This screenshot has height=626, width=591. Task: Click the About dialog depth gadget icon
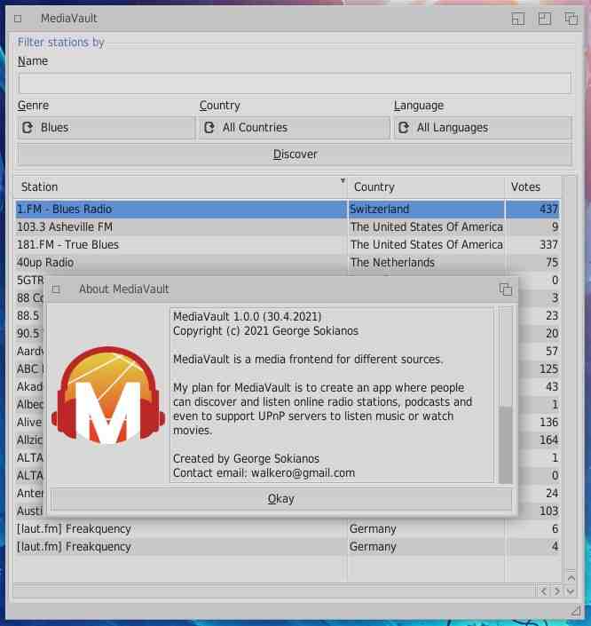pyautogui.click(x=505, y=289)
